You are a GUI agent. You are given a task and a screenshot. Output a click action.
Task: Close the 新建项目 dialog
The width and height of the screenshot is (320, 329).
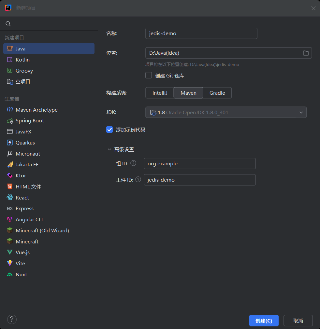[313, 8]
